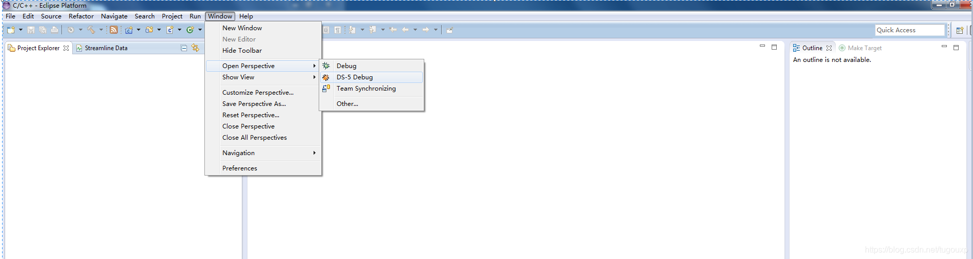This screenshot has height=259, width=973.
Task: Maximize the Outline panel
Action: [956, 48]
